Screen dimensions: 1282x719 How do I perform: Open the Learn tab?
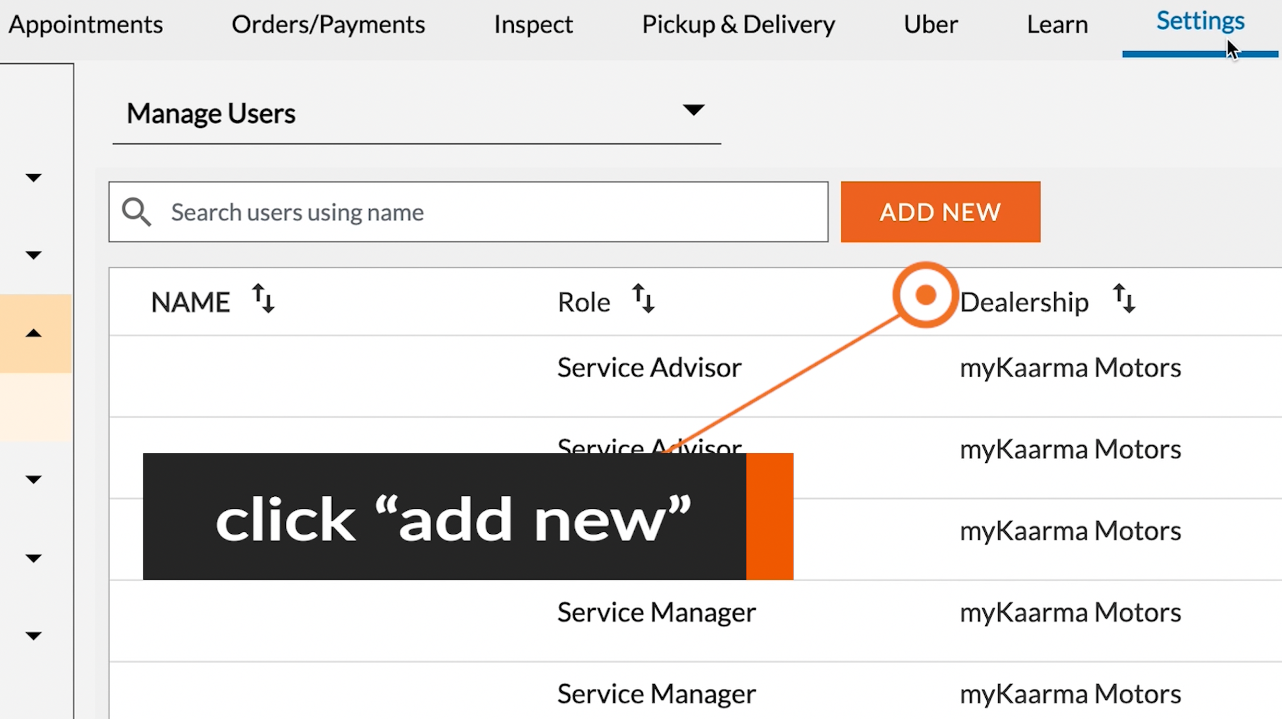(1057, 25)
